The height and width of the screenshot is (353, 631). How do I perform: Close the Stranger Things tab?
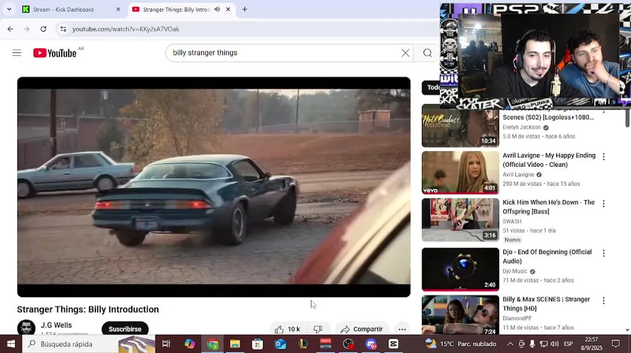click(x=228, y=9)
